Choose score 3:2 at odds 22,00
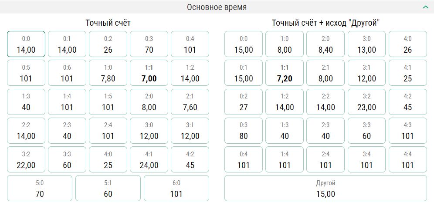This screenshot has width=434, height=206. pyautogui.click(x=26, y=159)
